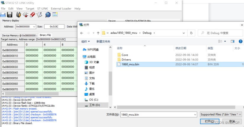The width and height of the screenshot is (244, 127).
Task: Open the File menu
Action: tap(3, 9)
